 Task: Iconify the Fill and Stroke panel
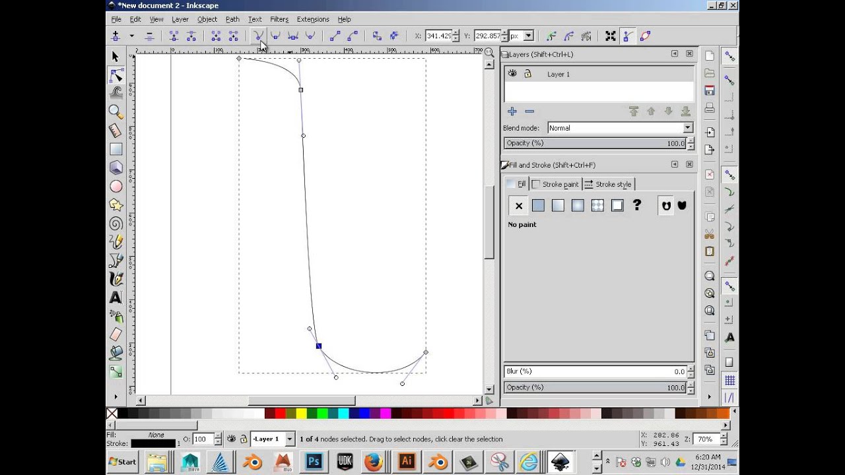coord(675,164)
